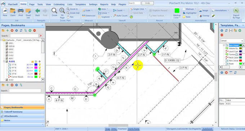Screen dimensions: 245x131
Task: Click green circular icon below Send Data
Action: click(x=131, y=17)
